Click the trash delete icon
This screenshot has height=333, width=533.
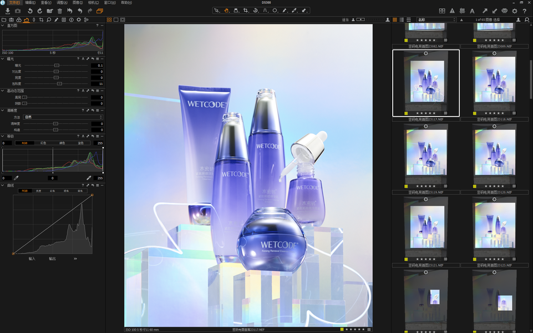(60, 11)
